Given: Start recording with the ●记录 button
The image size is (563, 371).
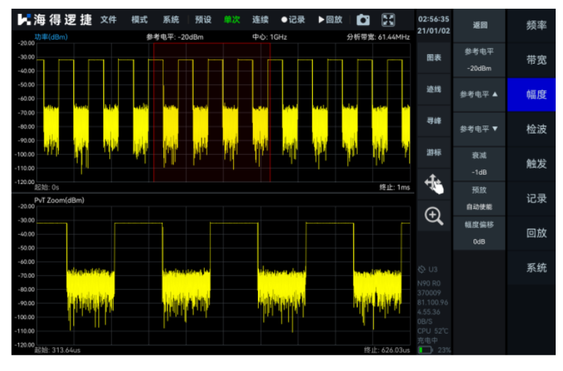Looking at the screenshot, I should pos(293,20).
